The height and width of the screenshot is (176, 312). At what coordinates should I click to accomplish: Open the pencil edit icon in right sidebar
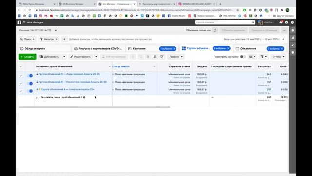pyautogui.click(x=292, y=45)
